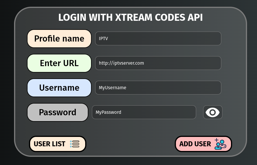Viewport: 257px width, 165px height.
Task: Click the Password label
Action: (58, 112)
